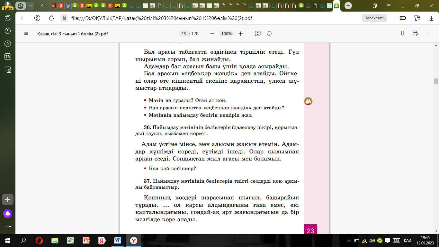Click the fit to page icon

(257, 33)
